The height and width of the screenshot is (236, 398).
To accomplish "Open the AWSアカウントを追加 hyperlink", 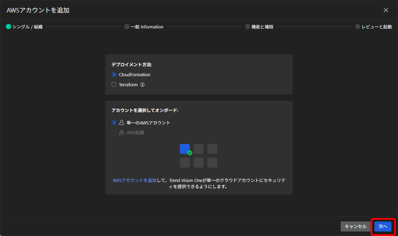I will 134,180.
